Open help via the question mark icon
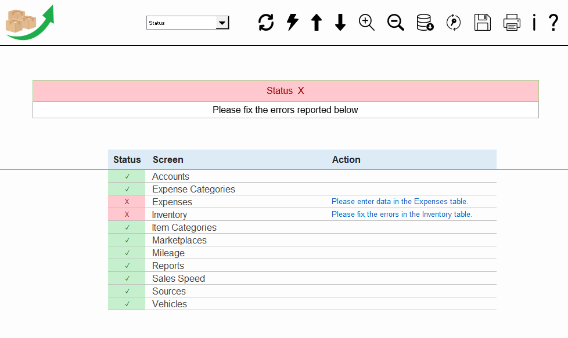This screenshot has width=568, height=338. (x=553, y=23)
